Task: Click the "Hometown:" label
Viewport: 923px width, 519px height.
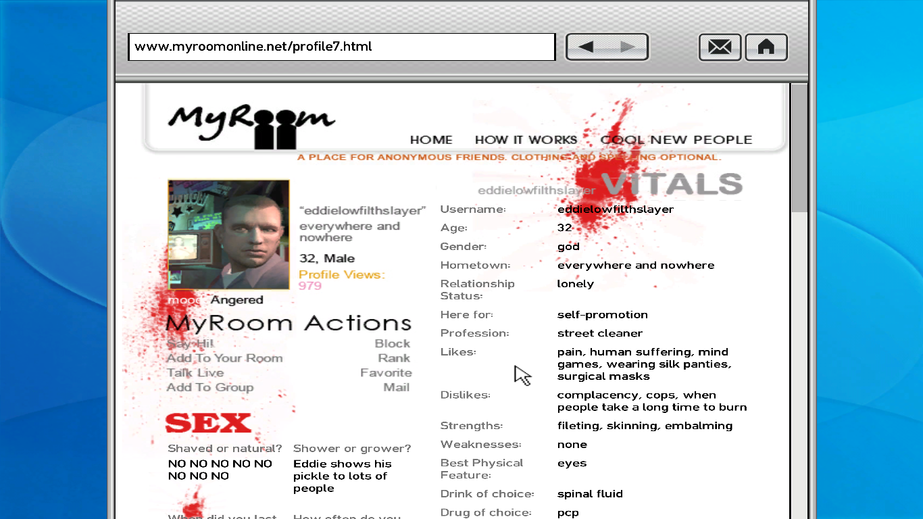Action: [x=475, y=266]
